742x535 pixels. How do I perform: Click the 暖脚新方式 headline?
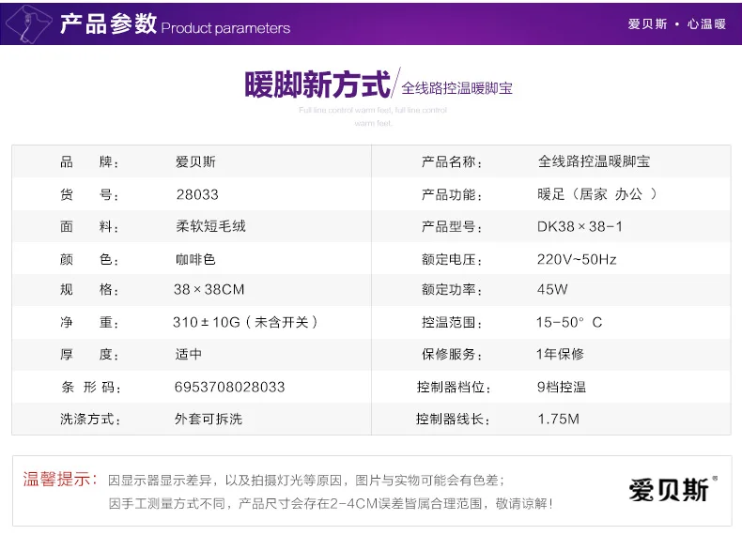pyautogui.click(x=317, y=84)
